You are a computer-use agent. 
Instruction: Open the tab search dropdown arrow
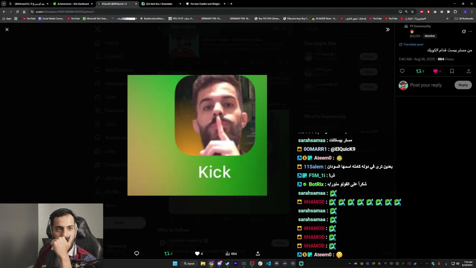coord(4,4)
